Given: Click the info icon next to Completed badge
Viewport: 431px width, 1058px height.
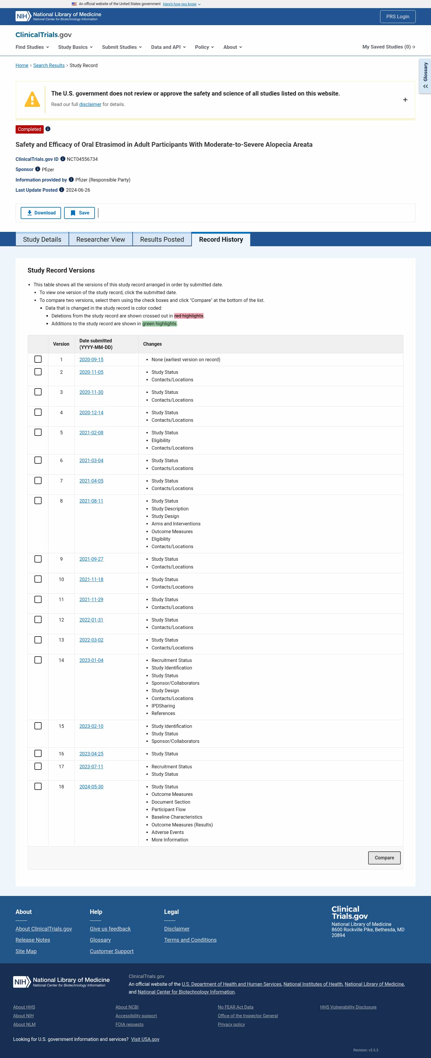Looking at the screenshot, I should pyautogui.click(x=48, y=129).
